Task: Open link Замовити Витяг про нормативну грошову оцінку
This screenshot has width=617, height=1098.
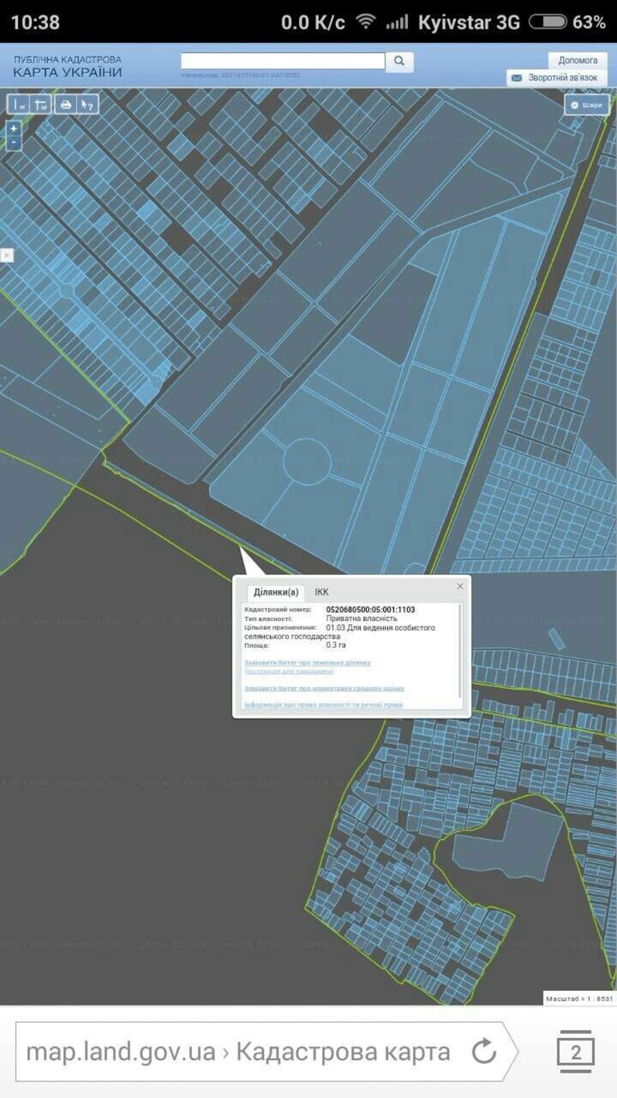Action: [324, 688]
